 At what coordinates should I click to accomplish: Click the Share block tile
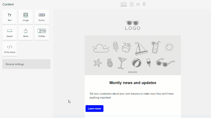tap(25, 33)
